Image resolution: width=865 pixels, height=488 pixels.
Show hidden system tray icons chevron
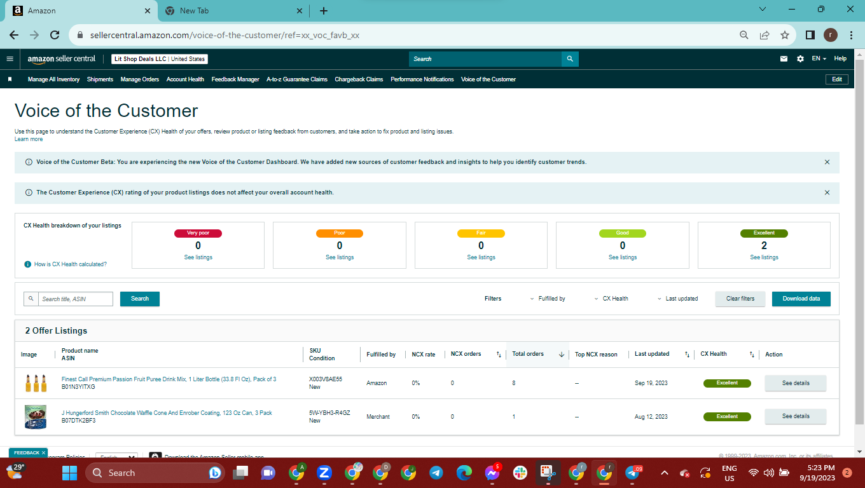665,473
